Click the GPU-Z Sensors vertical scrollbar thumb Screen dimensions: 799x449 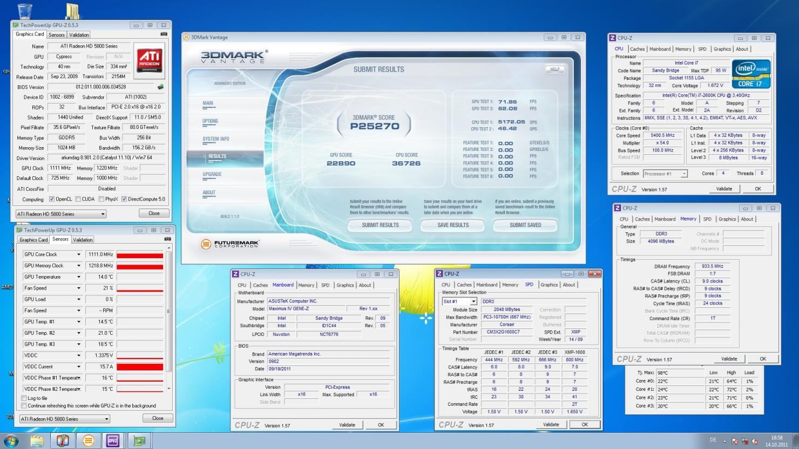pyautogui.click(x=169, y=311)
